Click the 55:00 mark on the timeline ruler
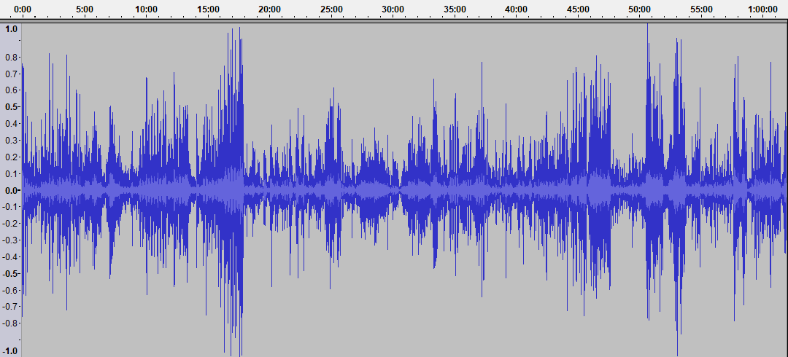The image size is (788, 357). point(702,9)
